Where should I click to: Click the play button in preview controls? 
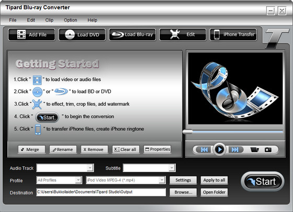220,150
